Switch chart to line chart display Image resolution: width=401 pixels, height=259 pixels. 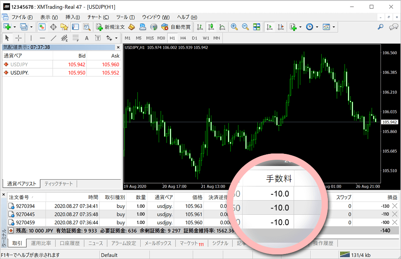tap(222, 27)
